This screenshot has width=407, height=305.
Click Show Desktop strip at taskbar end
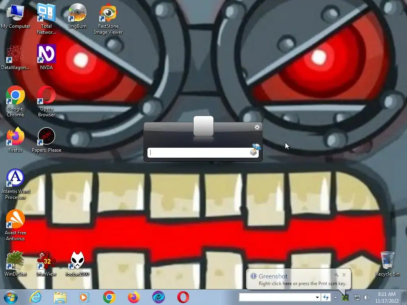pos(405,297)
